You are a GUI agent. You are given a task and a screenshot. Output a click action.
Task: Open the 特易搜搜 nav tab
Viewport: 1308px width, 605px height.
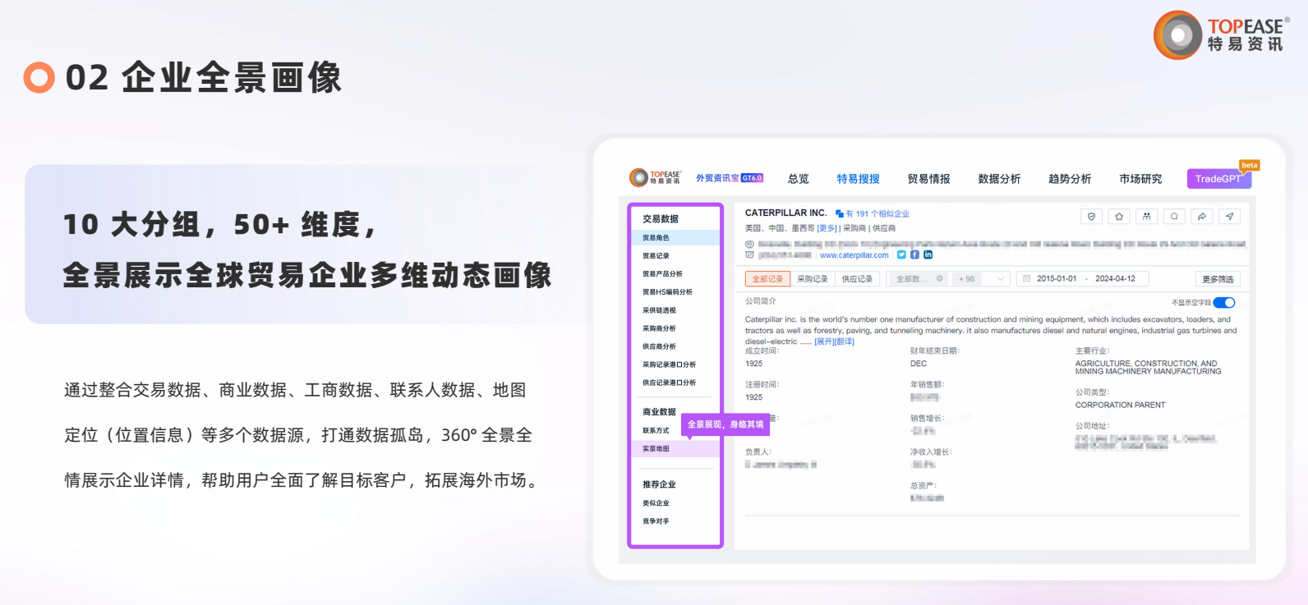point(858,178)
